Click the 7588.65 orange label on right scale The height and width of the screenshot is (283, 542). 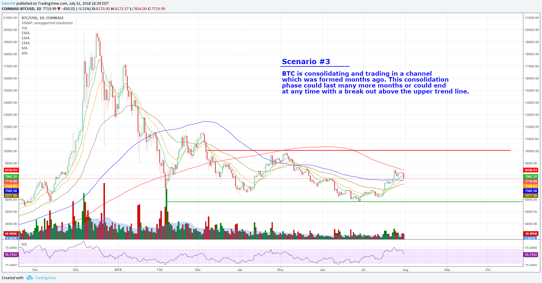531,186
